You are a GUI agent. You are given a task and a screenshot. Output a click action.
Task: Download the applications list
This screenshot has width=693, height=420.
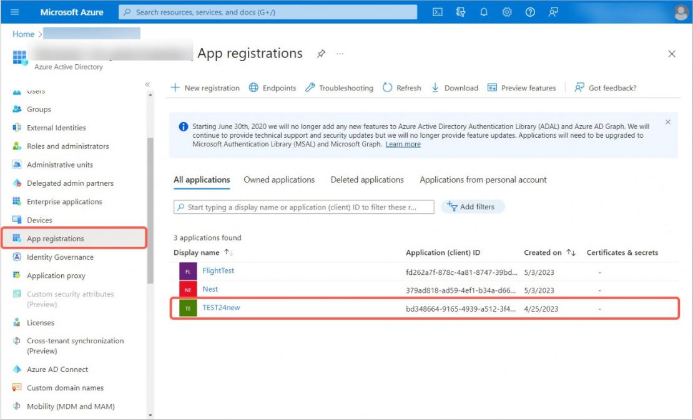pos(455,88)
